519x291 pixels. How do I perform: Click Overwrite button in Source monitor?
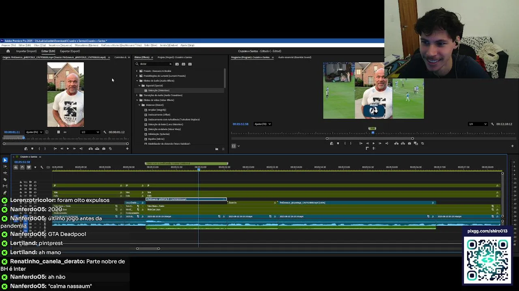tap(97, 149)
